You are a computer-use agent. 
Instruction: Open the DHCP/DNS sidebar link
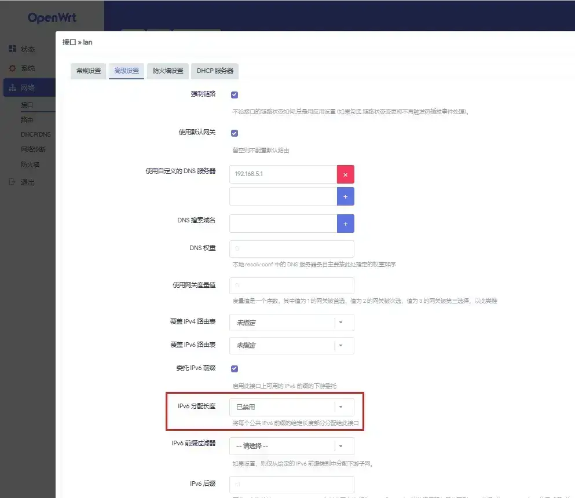click(x=36, y=134)
